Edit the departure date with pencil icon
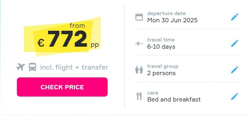Screen dimensions: 247x116 pos(234,17)
